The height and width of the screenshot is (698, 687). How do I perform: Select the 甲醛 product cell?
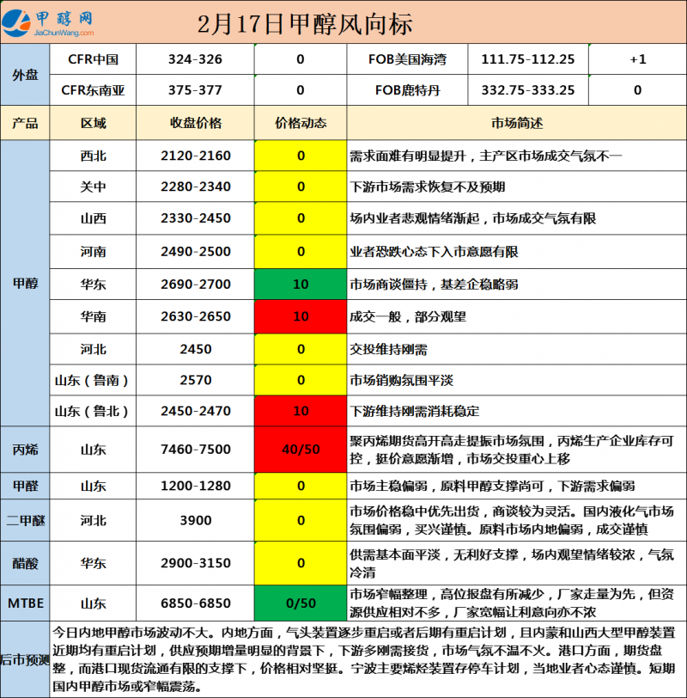25,486
